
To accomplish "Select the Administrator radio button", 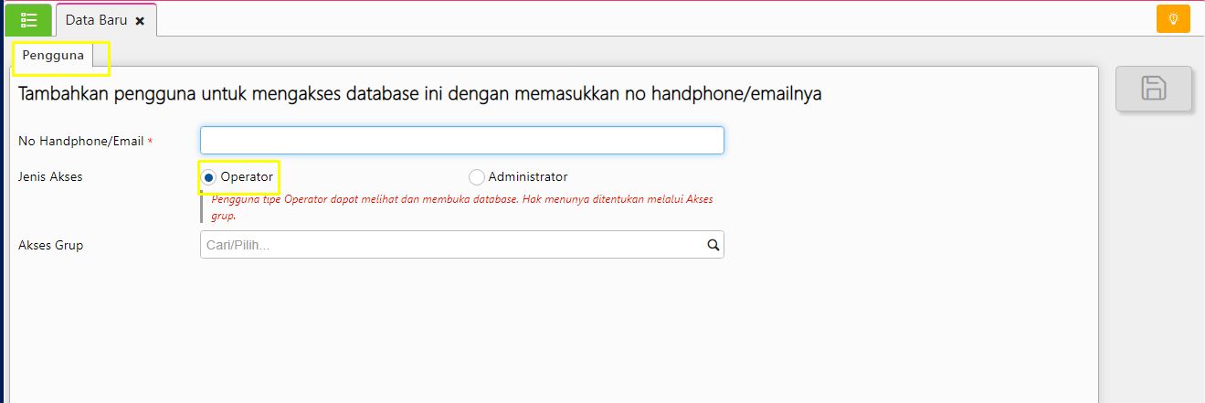I will coord(477,177).
